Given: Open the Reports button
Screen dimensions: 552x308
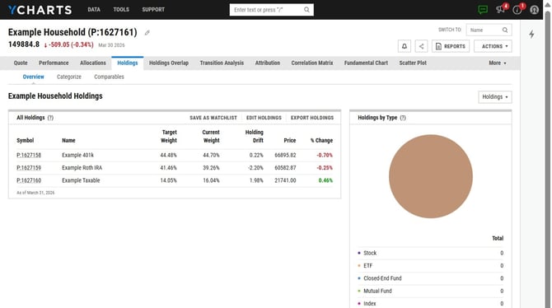Looking at the screenshot, I should click(451, 46).
